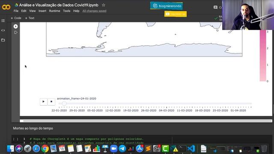Click the notebook title Covid19.ipynb

[x=59, y=5]
